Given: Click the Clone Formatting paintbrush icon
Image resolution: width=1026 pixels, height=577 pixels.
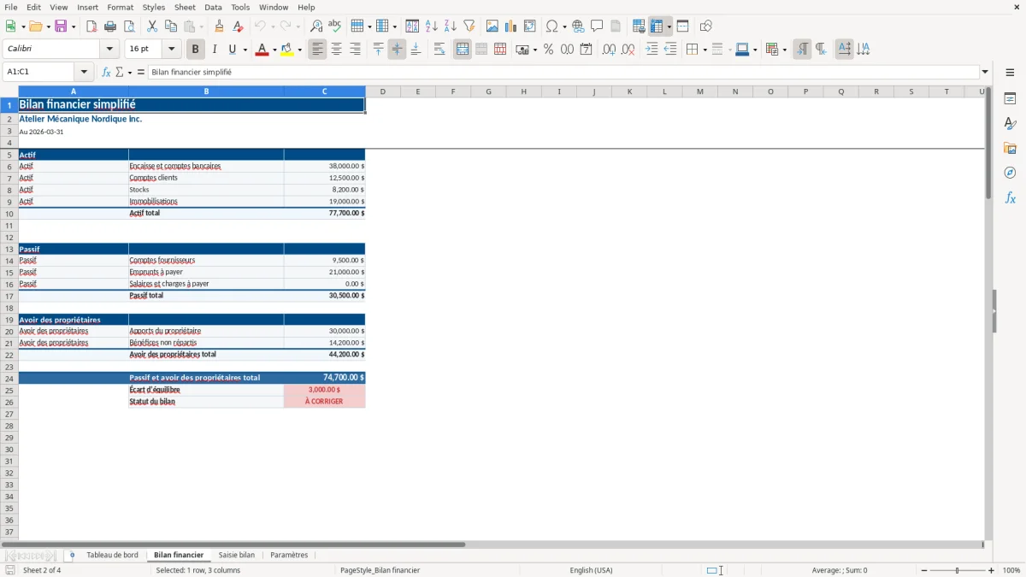Looking at the screenshot, I should tap(220, 26).
